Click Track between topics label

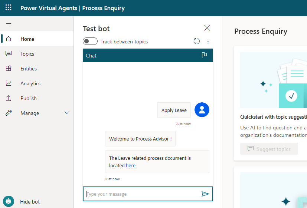(124, 42)
